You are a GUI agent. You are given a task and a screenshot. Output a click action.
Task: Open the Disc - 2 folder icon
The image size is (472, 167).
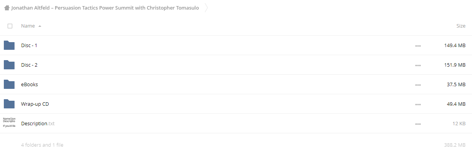(x=9, y=65)
